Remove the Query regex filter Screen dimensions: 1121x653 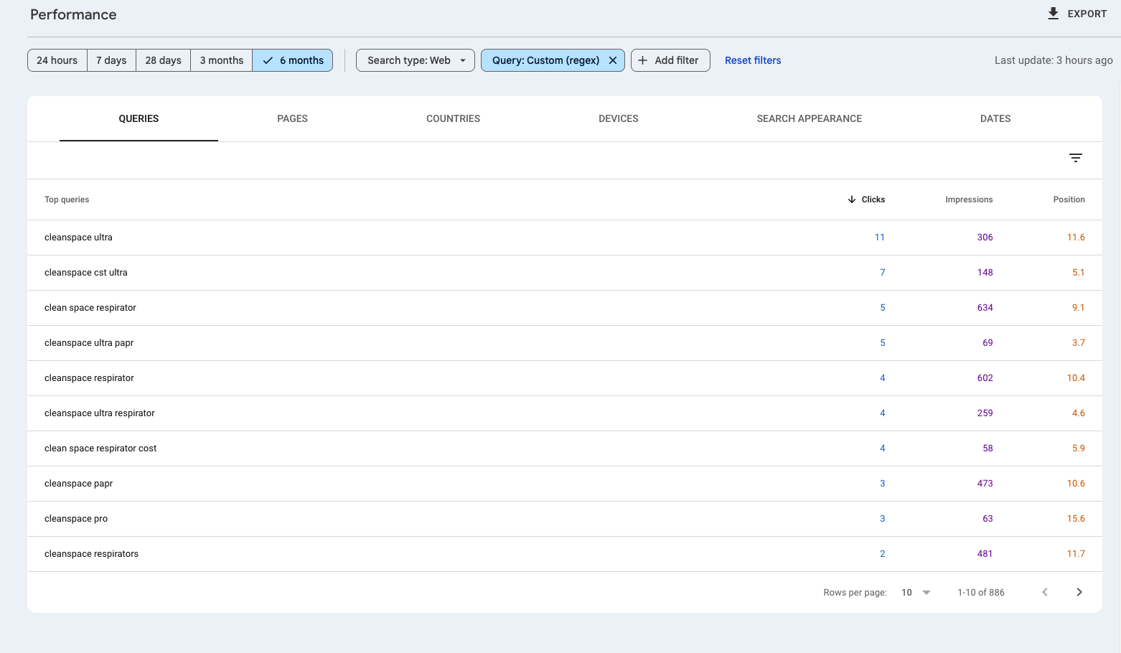(613, 60)
